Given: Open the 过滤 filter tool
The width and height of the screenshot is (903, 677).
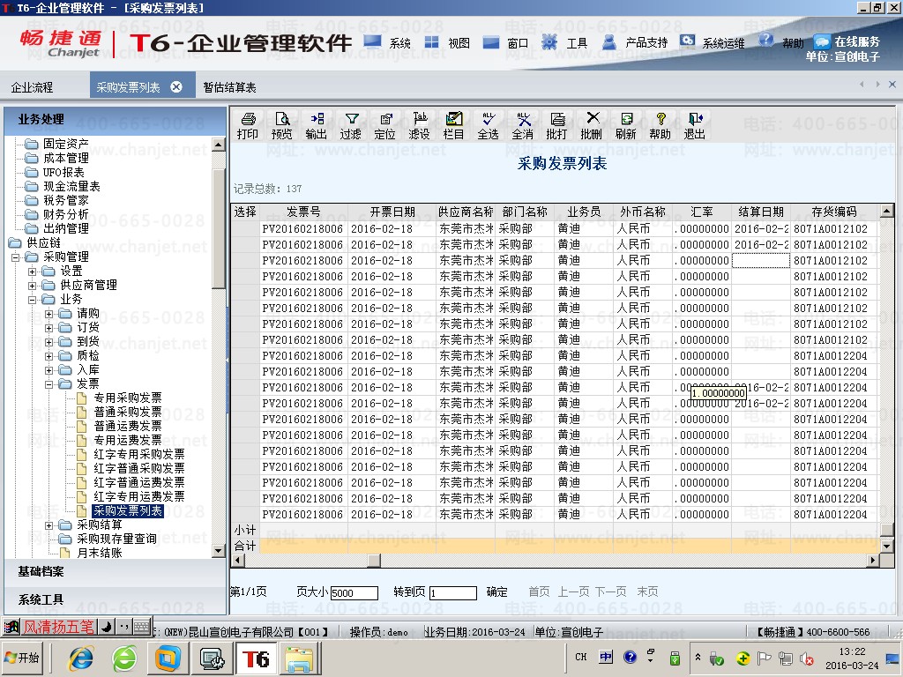Looking at the screenshot, I should [x=351, y=125].
